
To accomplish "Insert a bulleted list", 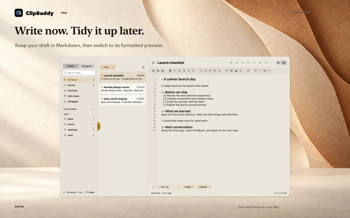I will click(x=201, y=71).
